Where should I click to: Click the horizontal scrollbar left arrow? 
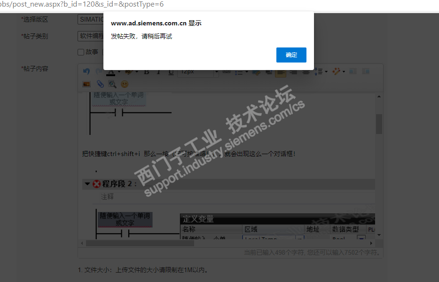coord(82,243)
